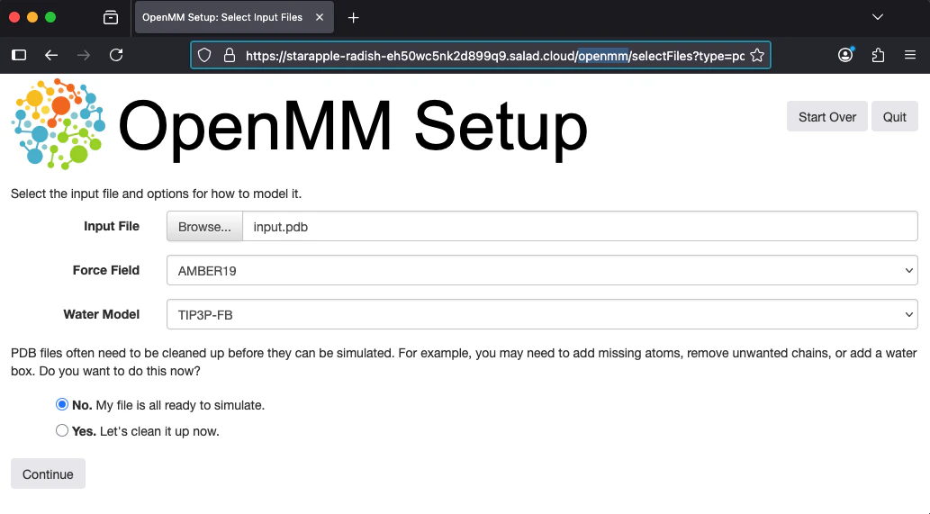Close the OpenMM Setup tab

[320, 17]
